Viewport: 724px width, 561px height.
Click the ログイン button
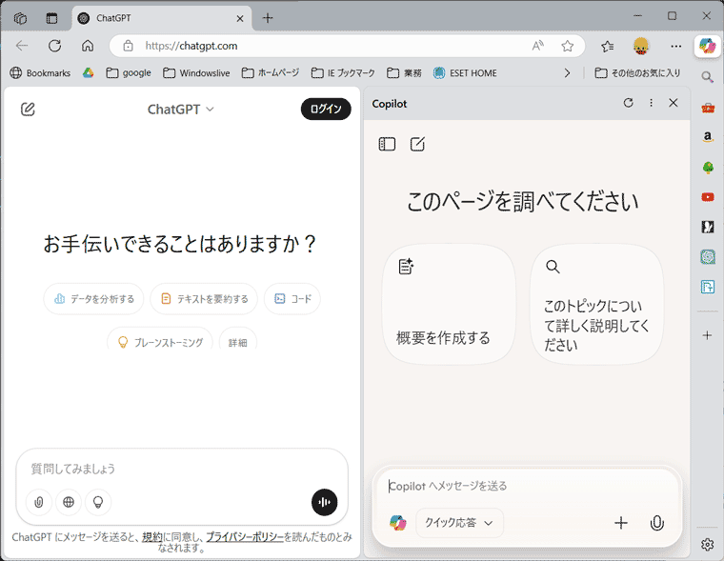326,109
